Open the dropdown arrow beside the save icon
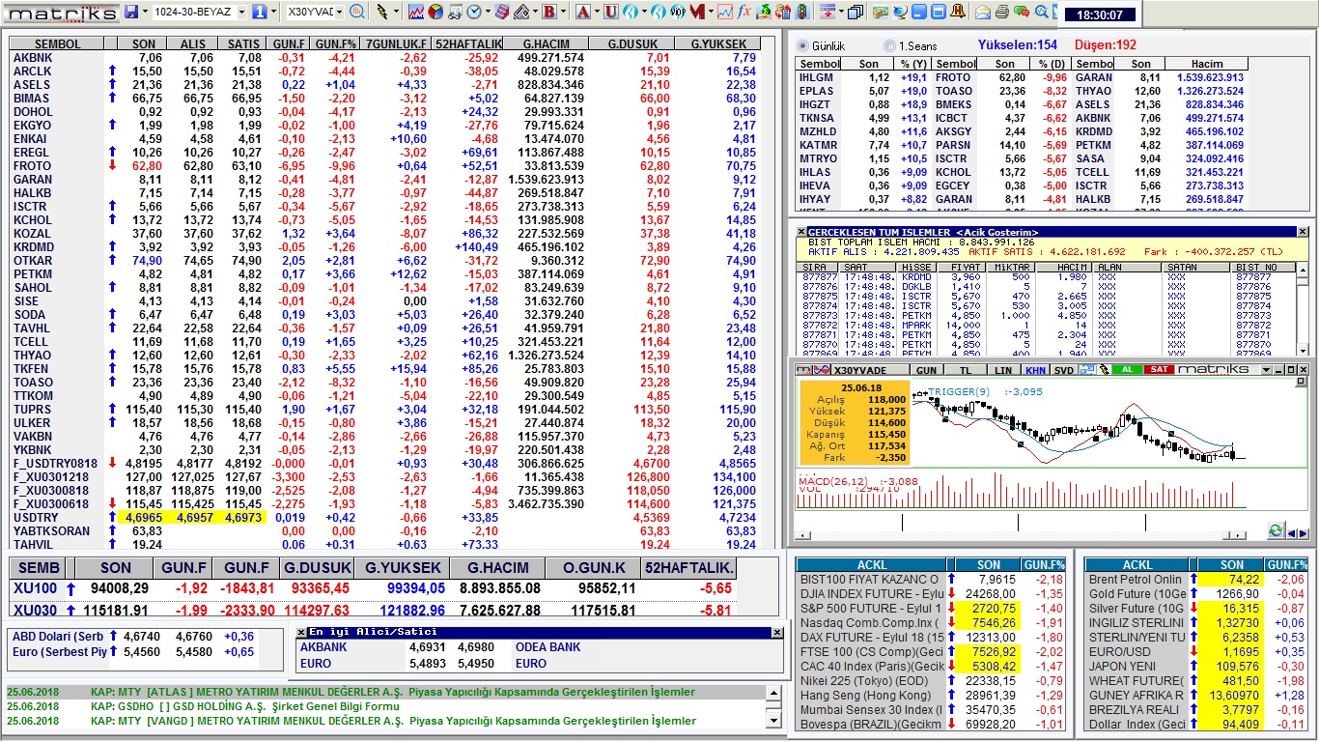 tap(145, 12)
